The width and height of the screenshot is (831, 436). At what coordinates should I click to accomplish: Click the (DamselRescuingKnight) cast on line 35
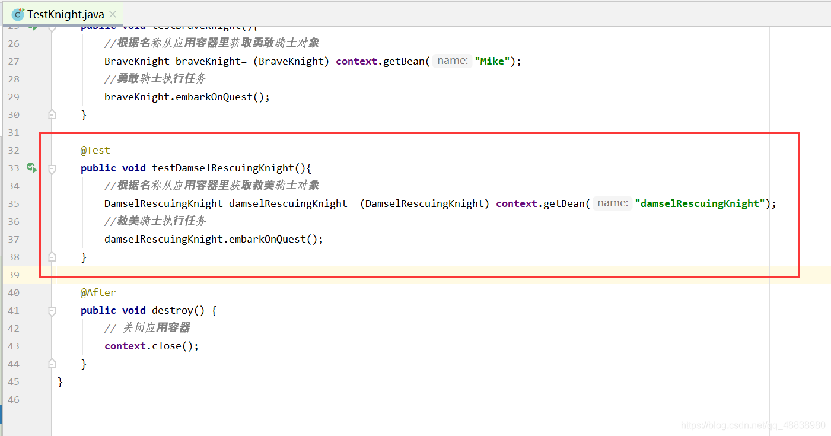(425, 203)
